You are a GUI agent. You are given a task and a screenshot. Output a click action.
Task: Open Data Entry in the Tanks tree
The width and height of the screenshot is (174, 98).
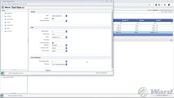click(x=9, y=13)
